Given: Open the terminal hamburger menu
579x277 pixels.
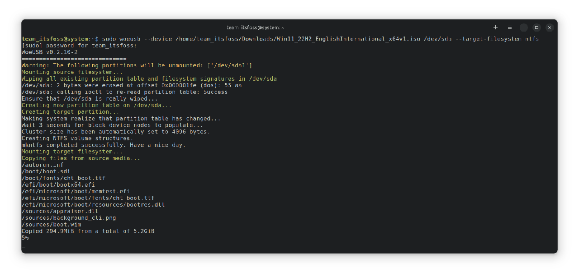Looking at the screenshot, I should 510,28.
